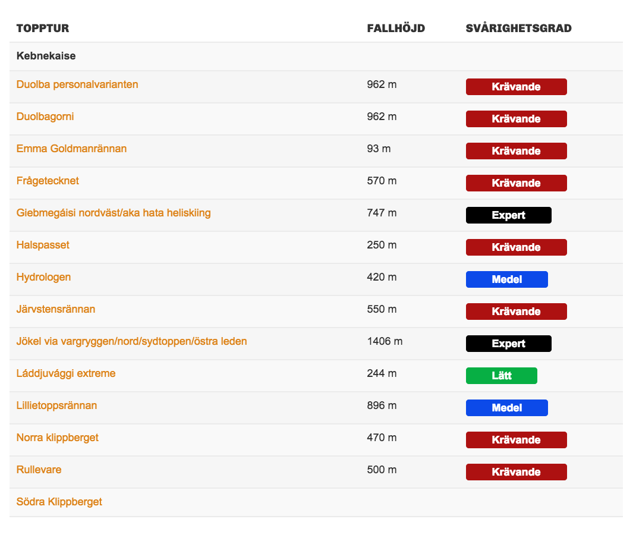Click the green Lätt difficulty badge

501,376
